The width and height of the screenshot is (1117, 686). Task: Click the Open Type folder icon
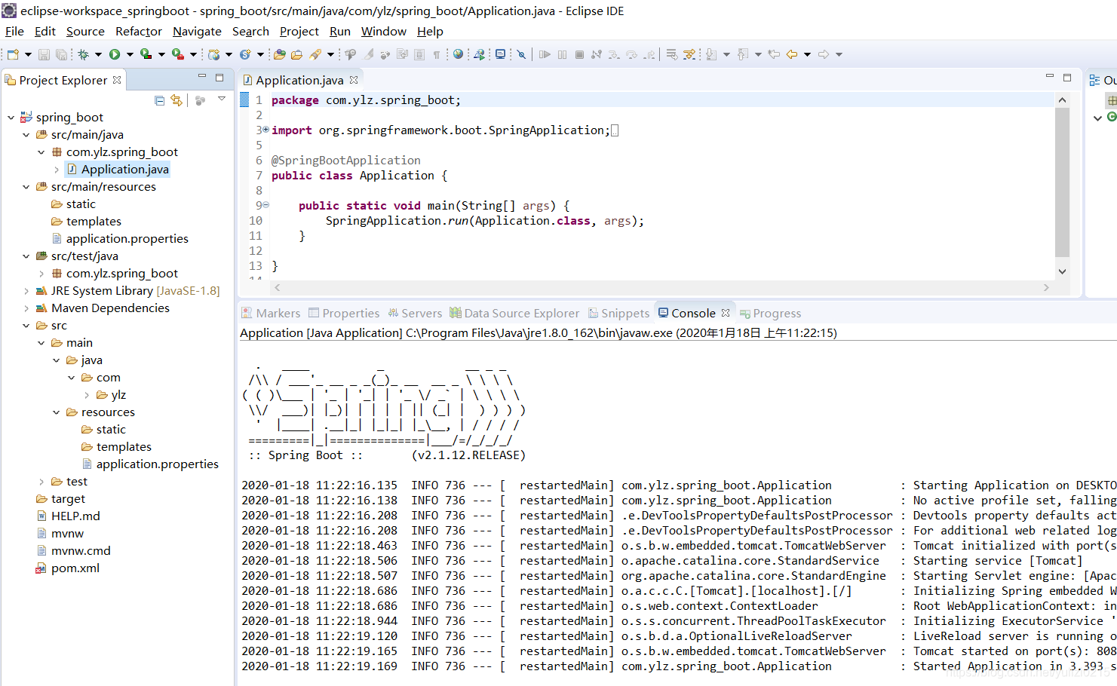point(279,54)
